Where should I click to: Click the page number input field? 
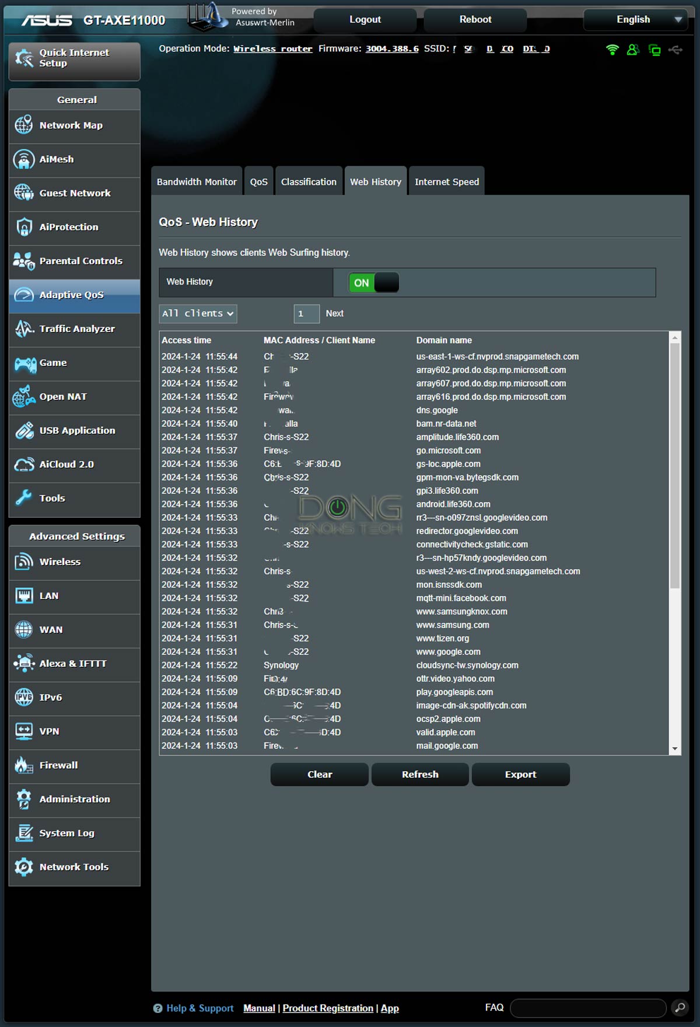[x=306, y=313]
